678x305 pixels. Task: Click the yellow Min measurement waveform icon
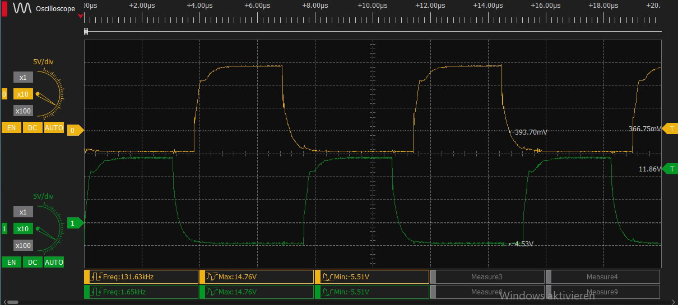[327, 277]
